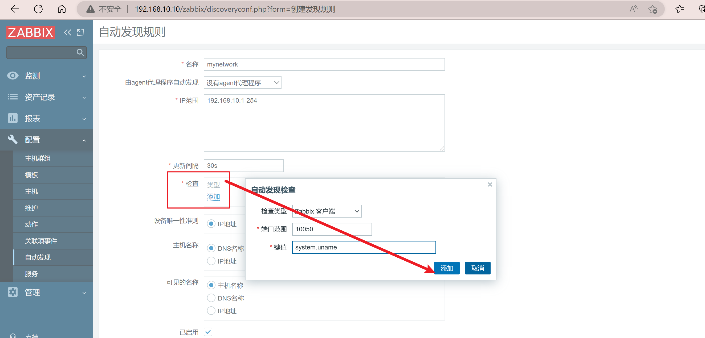Add this page to favorites star
The image size is (705, 338).
point(653,9)
